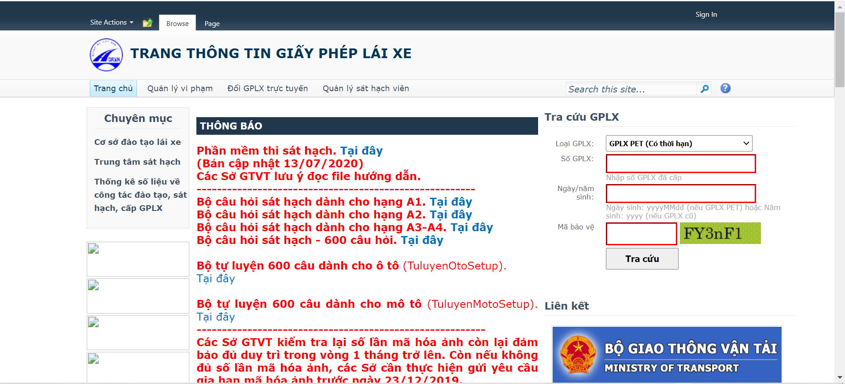845x384 pixels.
Task: Click the FY3nF1 captcha image
Action: pos(720,233)
